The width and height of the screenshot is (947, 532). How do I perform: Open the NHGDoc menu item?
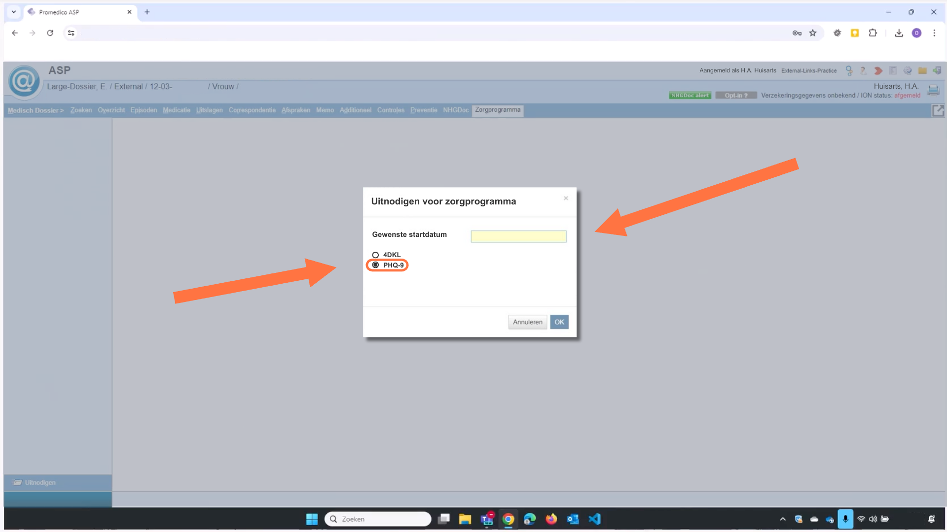[x=456, y=110]
